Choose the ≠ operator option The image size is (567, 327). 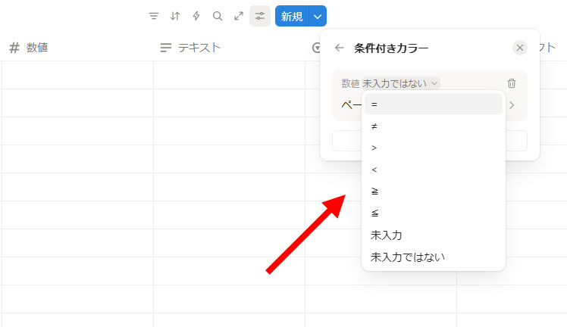click(433, 126)
